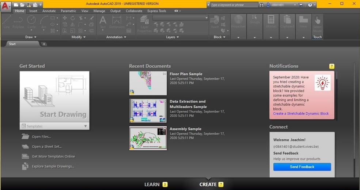The image size is (360, 190).
Task: Click the Autodesk App Store cart icon
Action: 300,5
